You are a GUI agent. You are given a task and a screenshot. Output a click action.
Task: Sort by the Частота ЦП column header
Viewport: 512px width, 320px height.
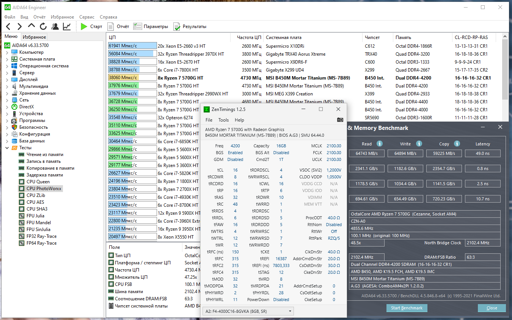pos(247,37)
